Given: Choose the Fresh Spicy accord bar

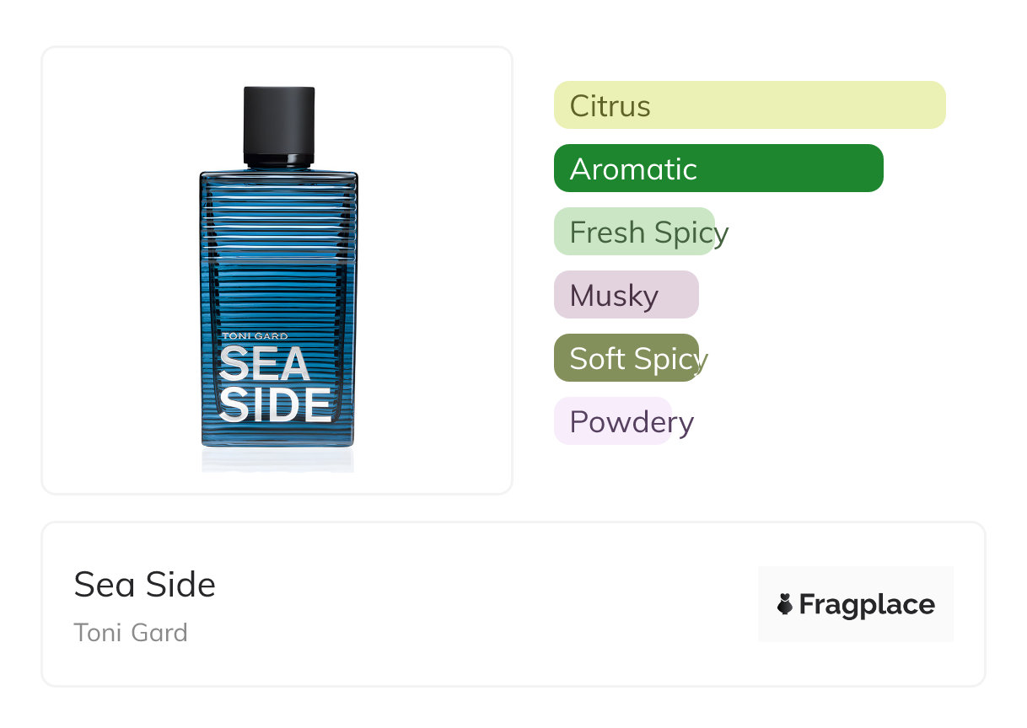Looking at the screenshot, I should pos(634,232).
